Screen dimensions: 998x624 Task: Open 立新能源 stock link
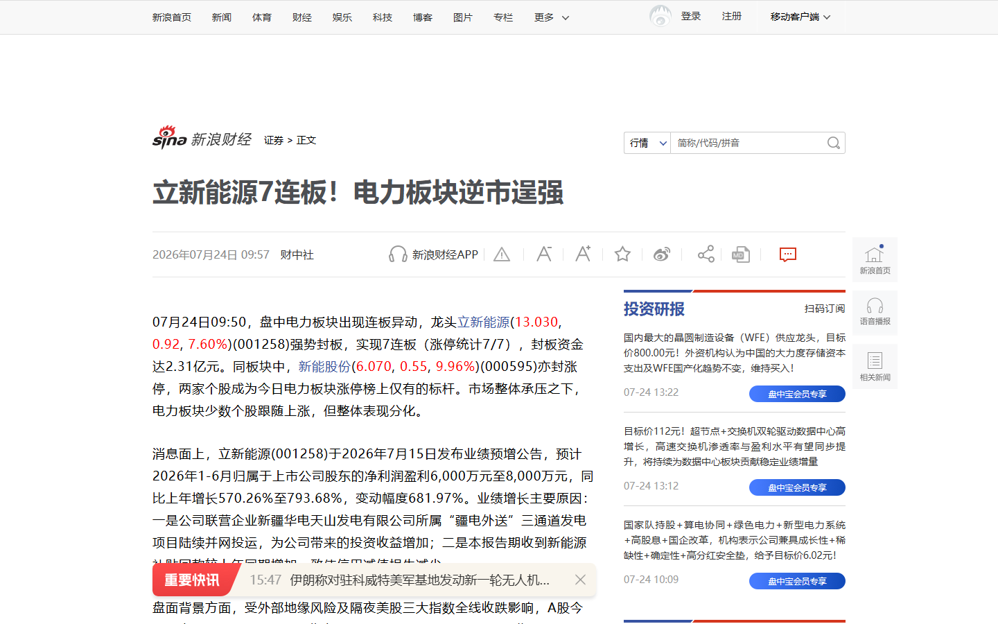(x=484, y=322)
